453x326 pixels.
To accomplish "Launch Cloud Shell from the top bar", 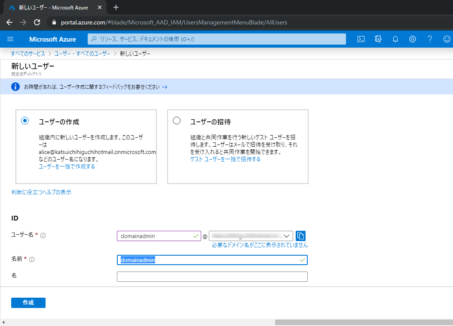I will pos(361,39).
